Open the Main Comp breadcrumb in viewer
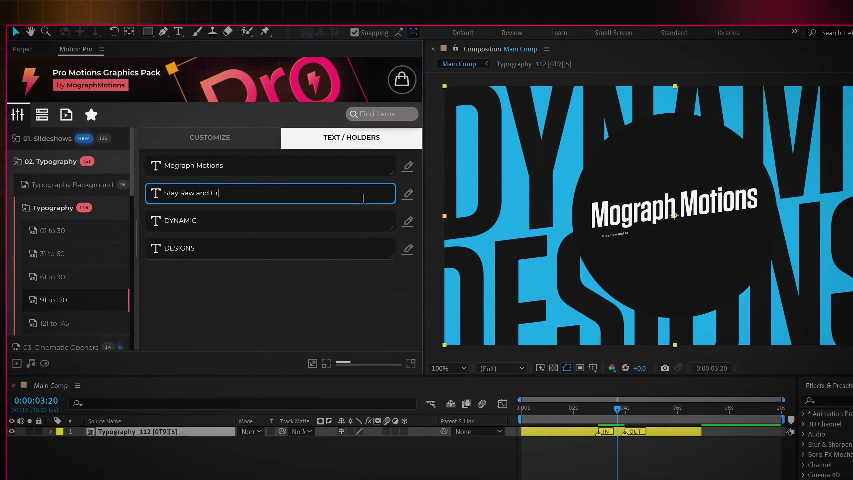The image size is (853, 480). click(459, 64)
